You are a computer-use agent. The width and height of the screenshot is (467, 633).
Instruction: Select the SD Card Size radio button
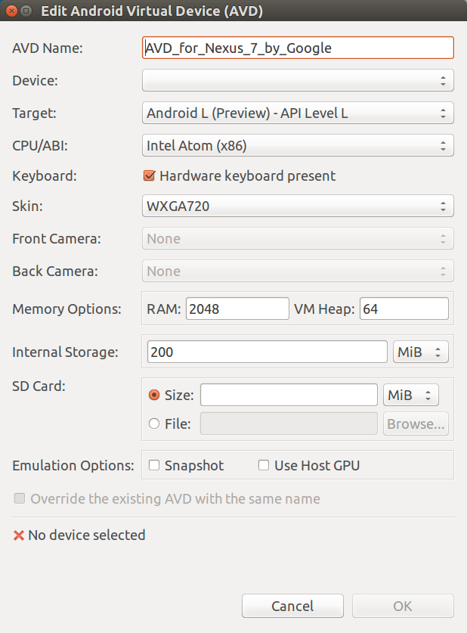click(x=154, y=395)
